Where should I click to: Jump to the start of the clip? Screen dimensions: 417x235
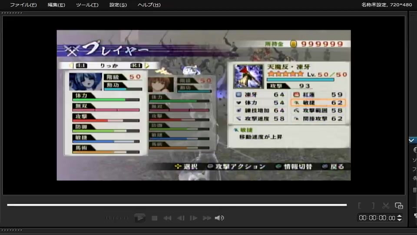click(x=167, y=218)
